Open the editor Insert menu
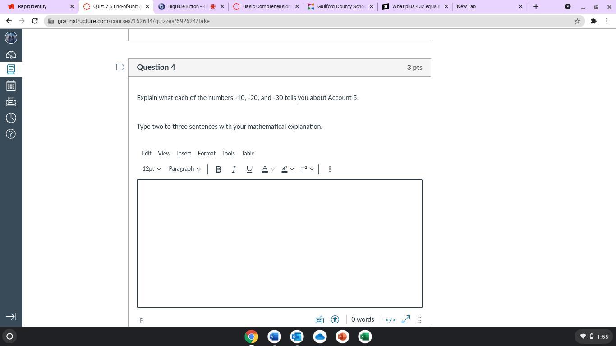This screenshot has height=346, width=616. (184, 153)
